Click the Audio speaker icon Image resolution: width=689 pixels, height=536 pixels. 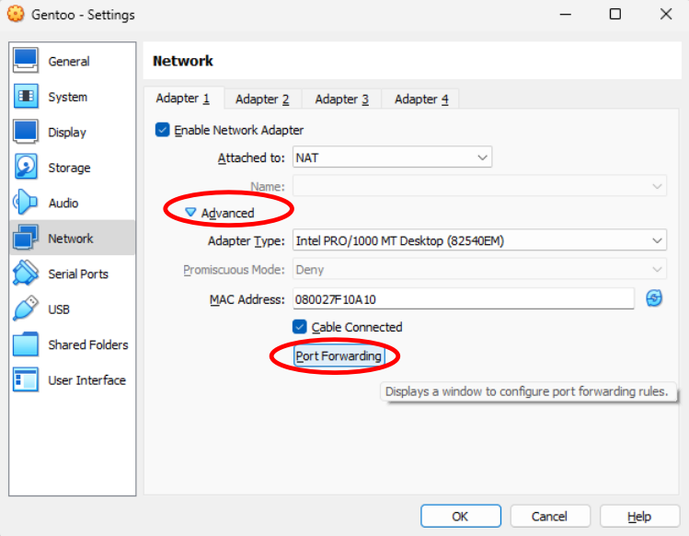[x=25, y=203]
